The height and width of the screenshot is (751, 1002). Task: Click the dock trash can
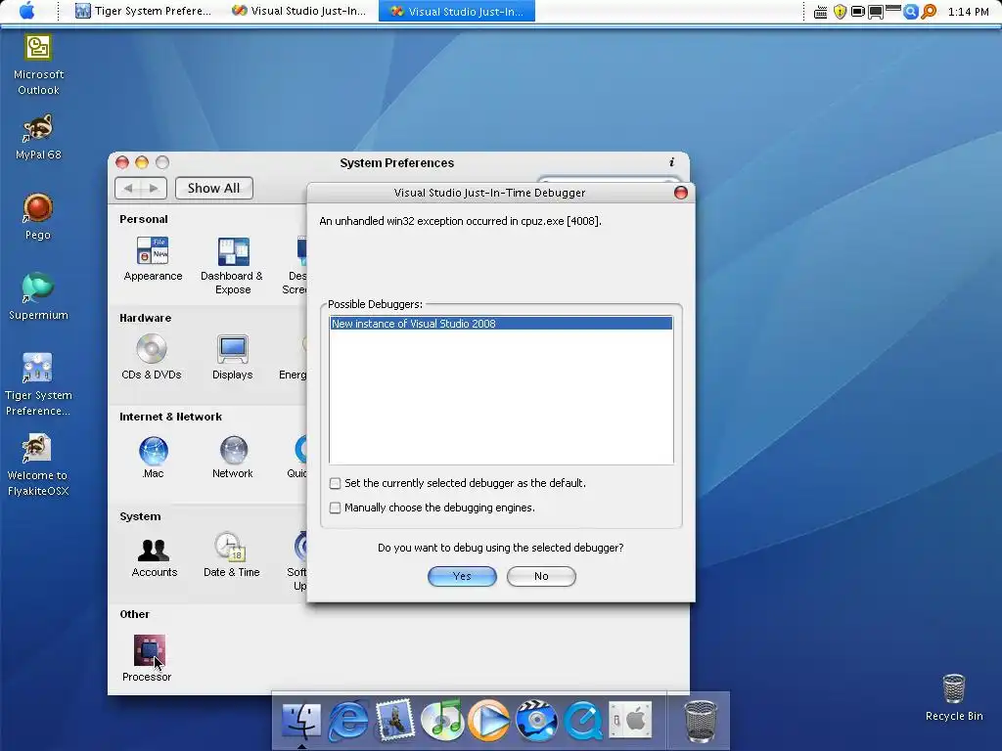click(x=701, y=721)
